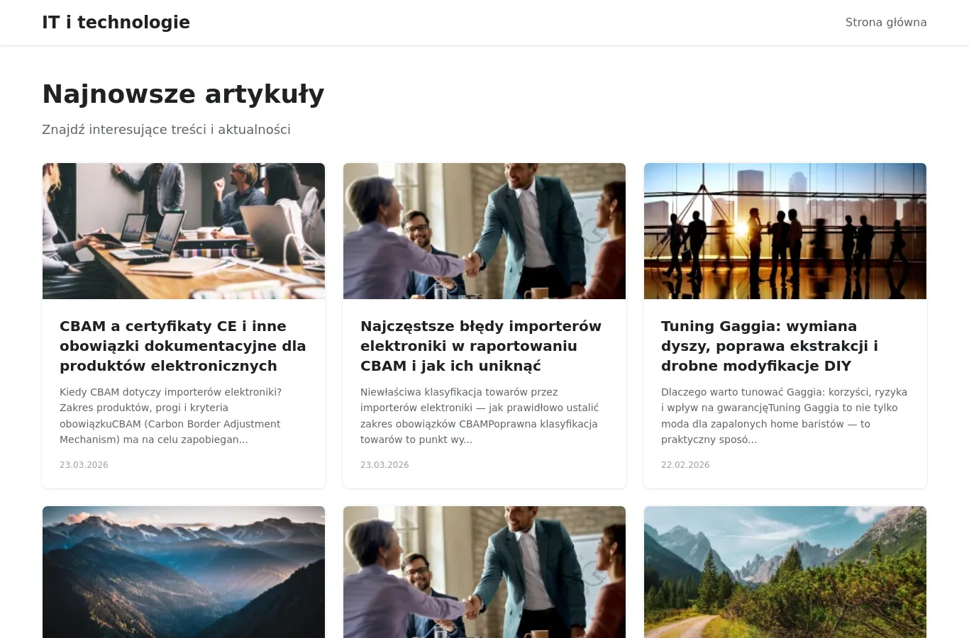
Task: Read Najczęstsze błędy importerów elektroniki article
Action: [x=481, y=346]
